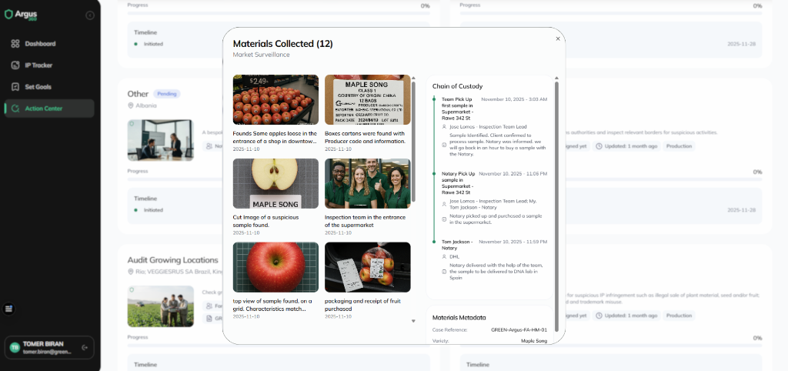Click the Argus 360 shield logo
788x371 pixels.
tap(8, 14)
